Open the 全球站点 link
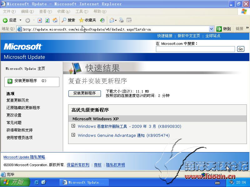The image size is (250, 187). pyautogui.click(x=213, y=36)
